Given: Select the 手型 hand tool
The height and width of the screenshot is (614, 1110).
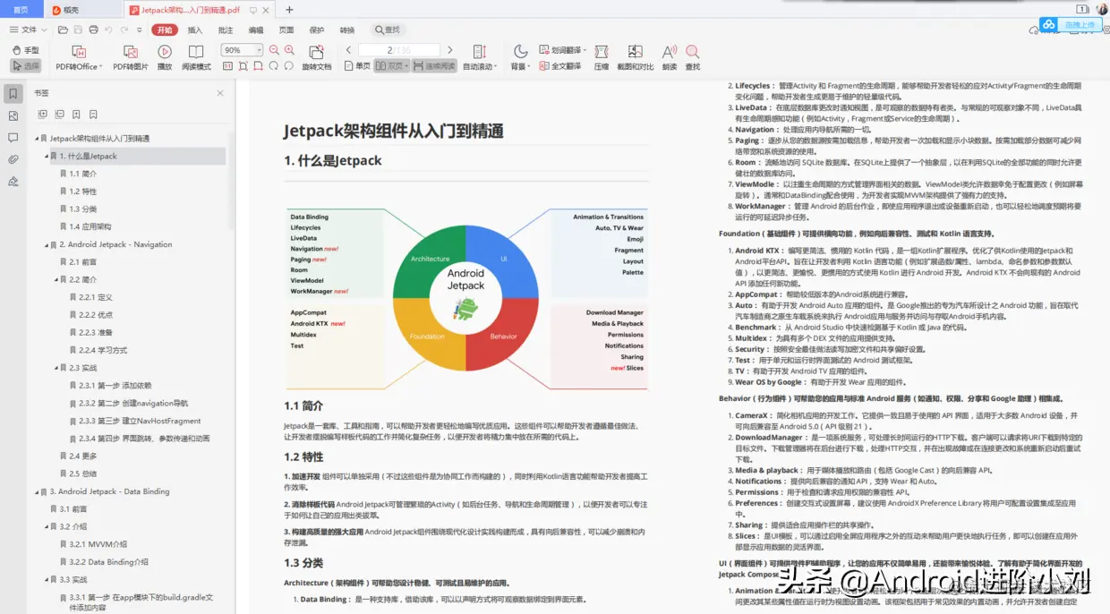Looking at the screenshot, I should (x=26, y=50).
